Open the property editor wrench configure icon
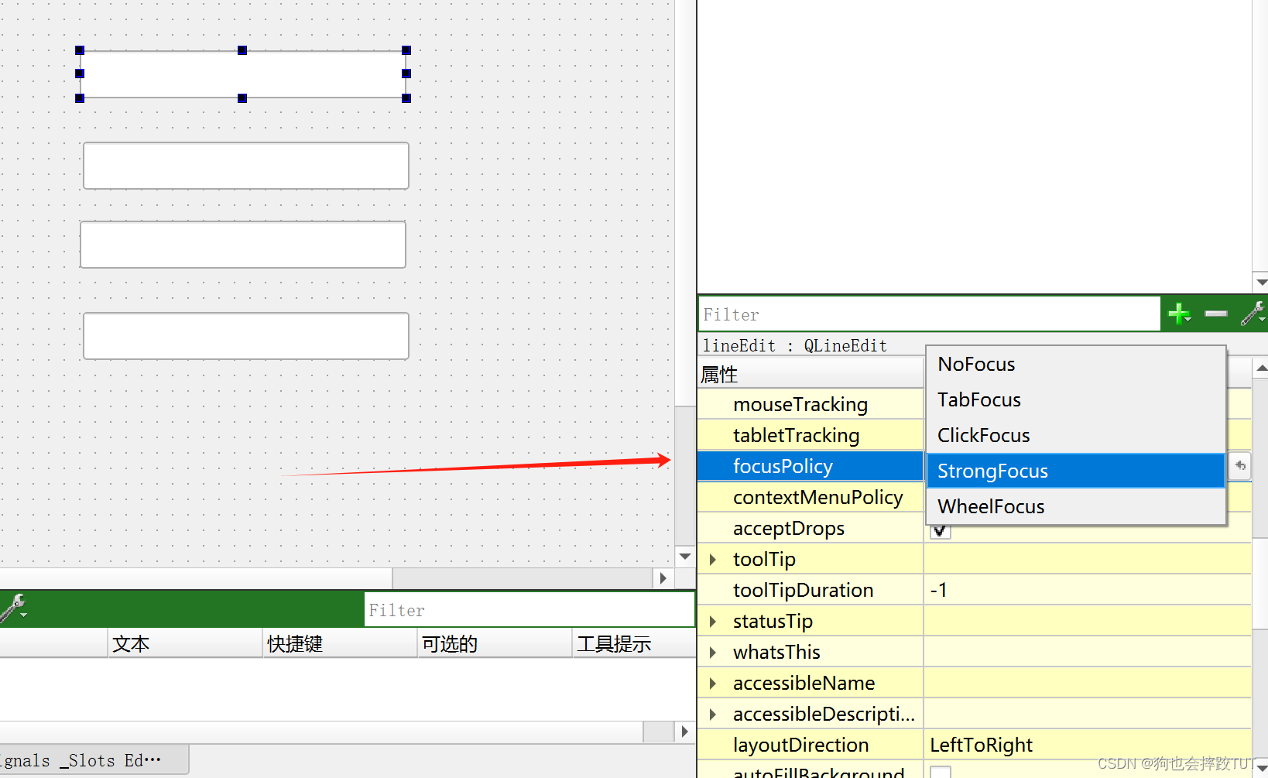The height and width of the screenshot is (778, 1268). coord(1253,314)
